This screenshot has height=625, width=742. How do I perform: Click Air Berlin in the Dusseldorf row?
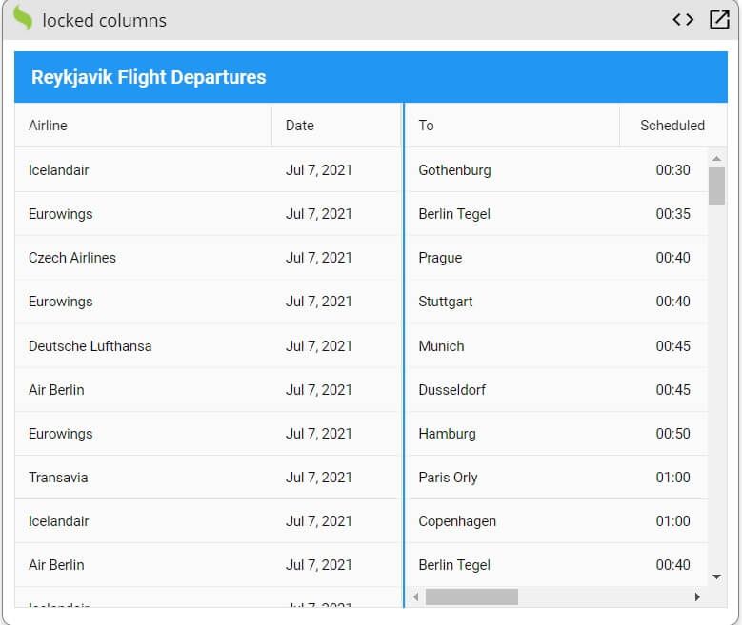[x=56, y=390]
